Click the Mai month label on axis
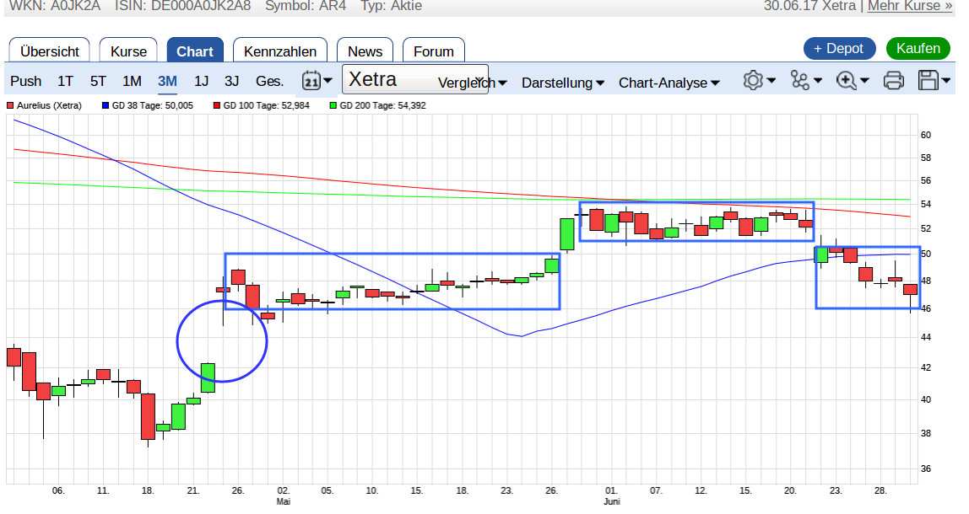Viewport: 969px width, 514px height. [x=283, y=501]
